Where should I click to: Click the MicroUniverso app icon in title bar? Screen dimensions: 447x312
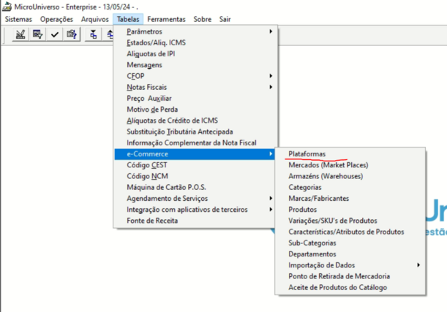tap(7, 7)
